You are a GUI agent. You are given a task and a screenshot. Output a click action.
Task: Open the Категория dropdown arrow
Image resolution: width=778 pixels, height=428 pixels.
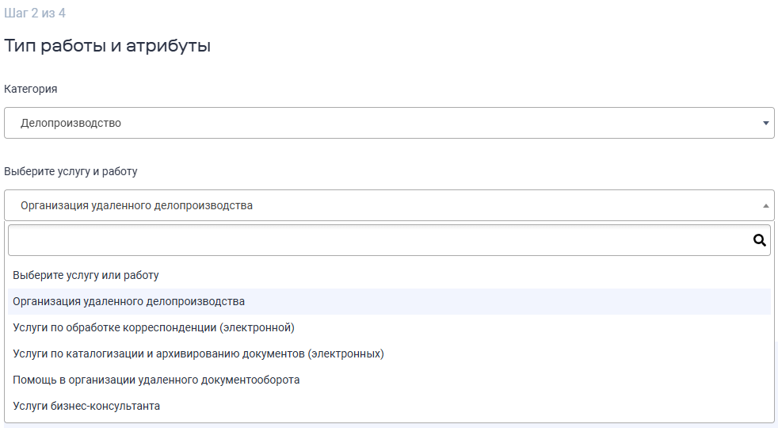765,124
